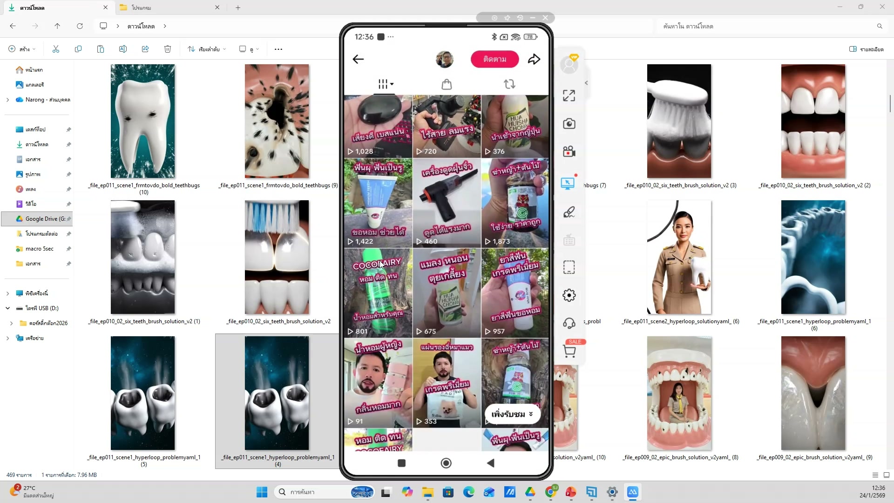The height and width of the screenshot is (503, 894).
Task: Open the brush annotation tool in mirror sidebar
Action: tap(569, 212)
